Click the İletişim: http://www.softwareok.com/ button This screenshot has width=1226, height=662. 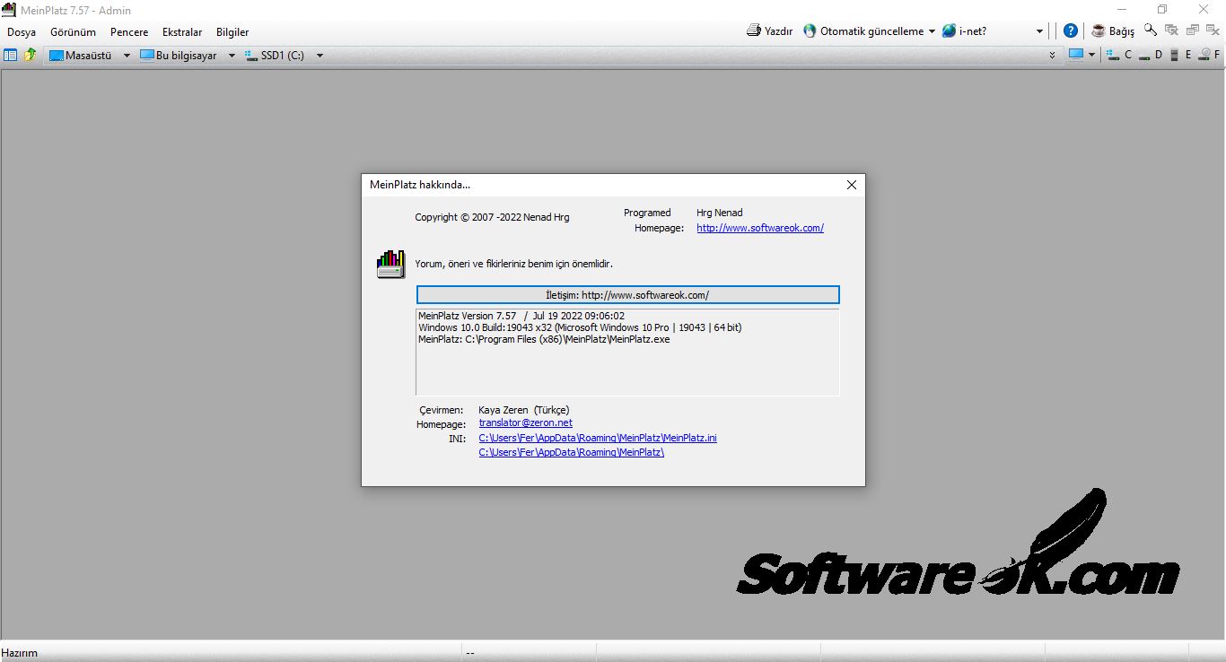click(x=627, y=295)
